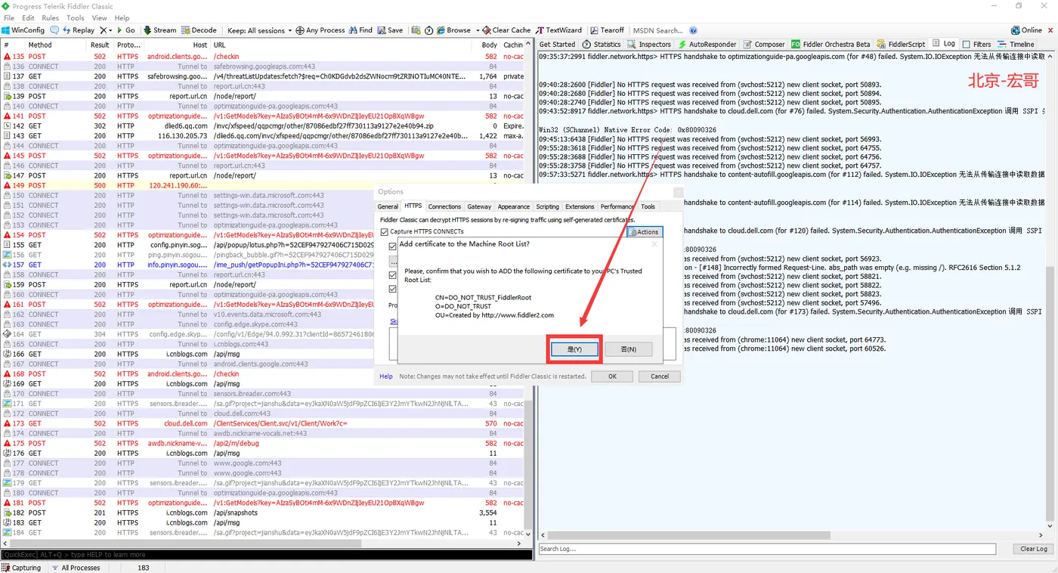This screenshot has height=573, width=1058.
Task: Check the Capture HTTPS CONNECTs checkbox
Action: (385, 231)
